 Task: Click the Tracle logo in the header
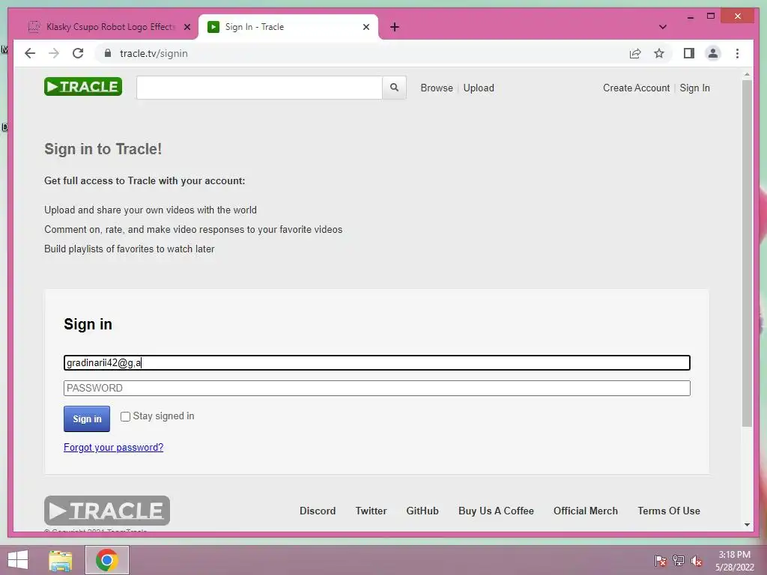pyautogui.click(x=83, y=87)
